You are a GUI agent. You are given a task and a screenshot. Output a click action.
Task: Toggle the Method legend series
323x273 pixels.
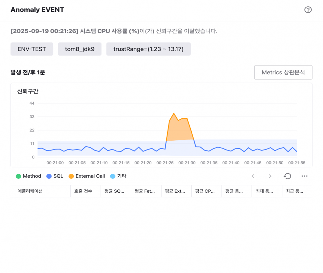coord(29,176)
